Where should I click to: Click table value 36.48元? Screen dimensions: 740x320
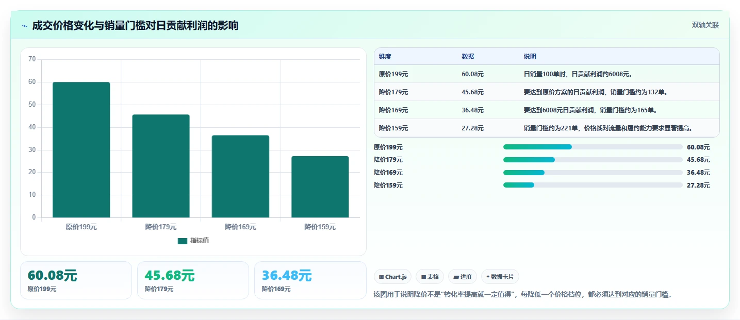click(x=473, y=110)
